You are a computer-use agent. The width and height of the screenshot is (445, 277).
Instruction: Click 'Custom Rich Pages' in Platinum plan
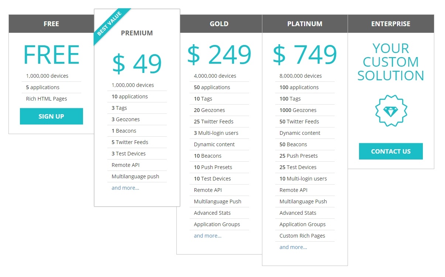(302, 236)
